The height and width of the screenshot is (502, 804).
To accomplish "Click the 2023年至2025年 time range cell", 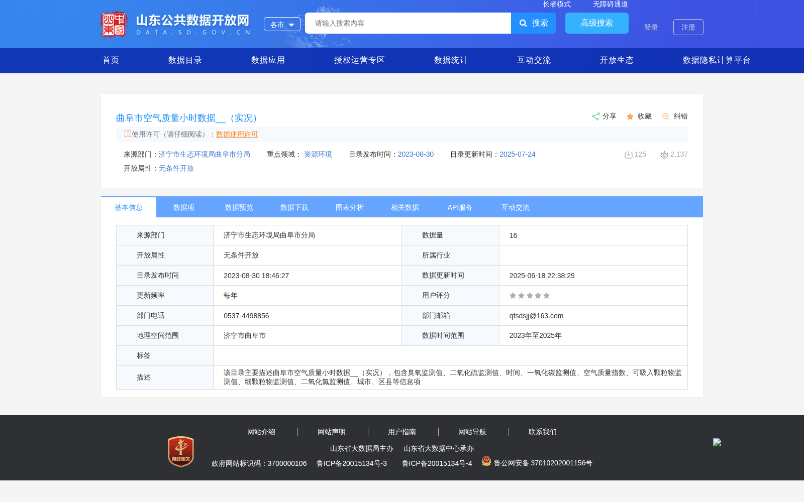I will [x=593, y=336].
